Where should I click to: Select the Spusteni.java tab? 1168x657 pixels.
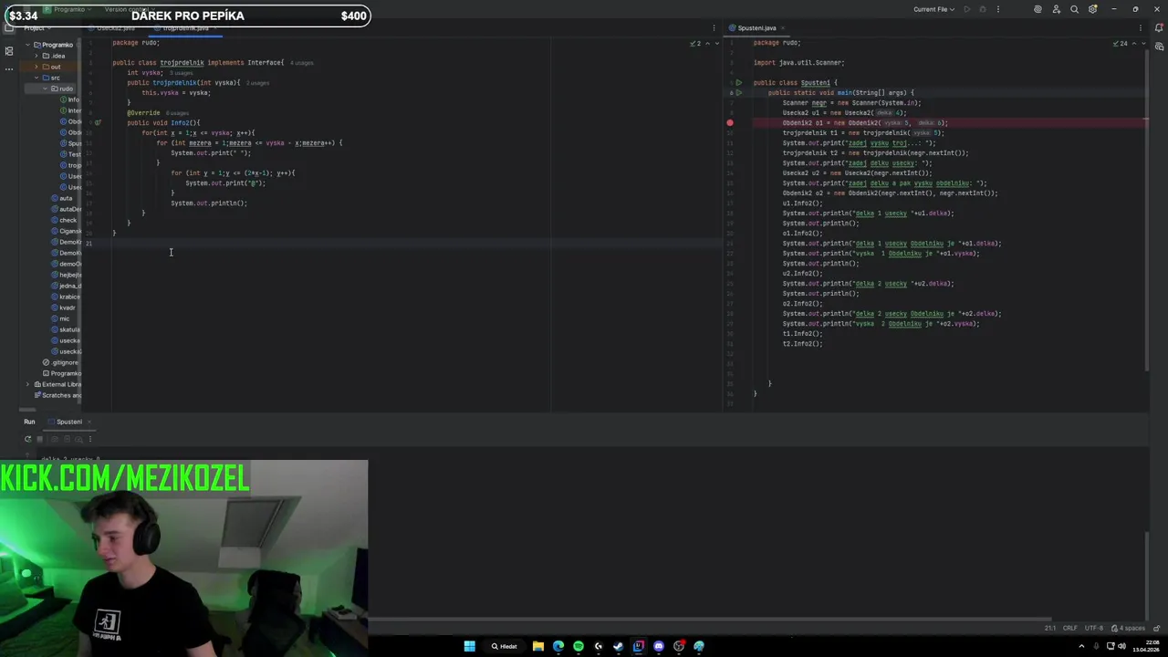pyautogui.click(x=757, y=28)
